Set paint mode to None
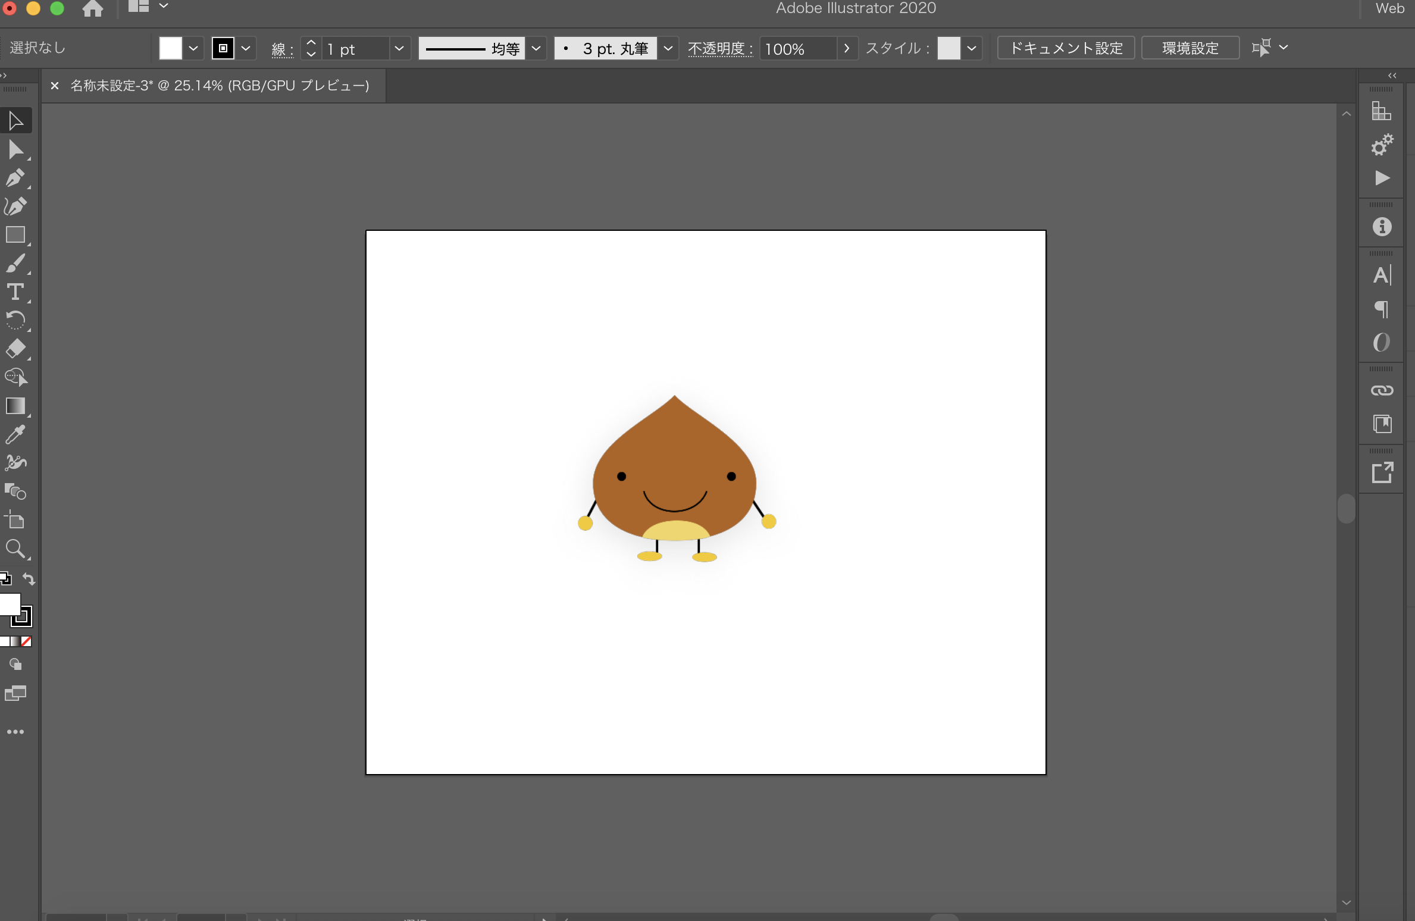 coord(26,641)
